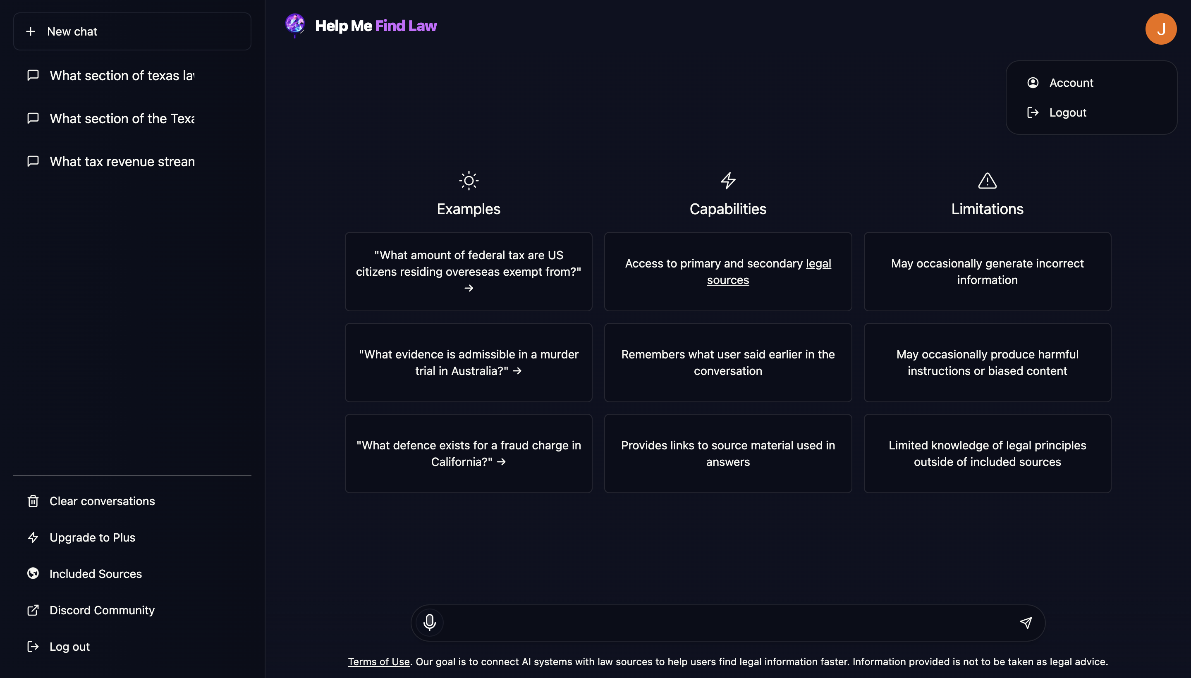The width and height of the screenshot is (1191, 678).
Task: Open the "What tax revenue stream" conversation
Action: point(122,162)
